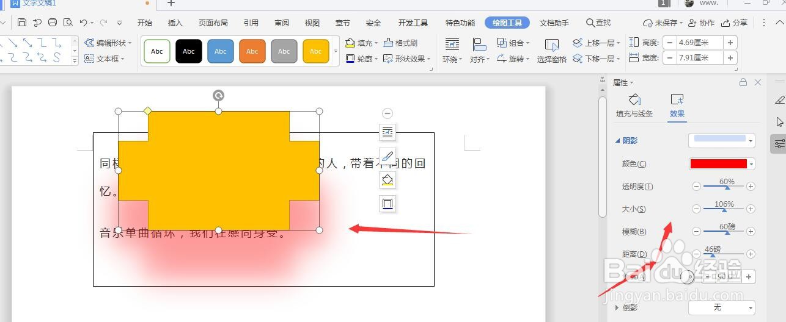The width and height of the screenshot is (786, 322).
Task: Click the rotation handle above the shape
Action: click(x=218, y=95)
